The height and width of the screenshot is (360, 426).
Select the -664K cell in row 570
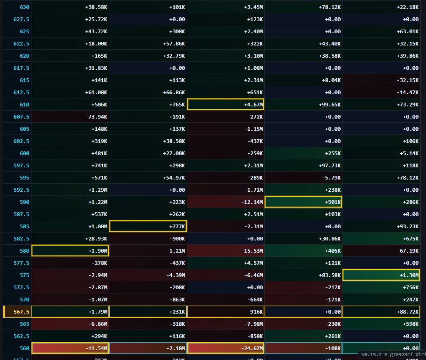click(x=226, y=300)
